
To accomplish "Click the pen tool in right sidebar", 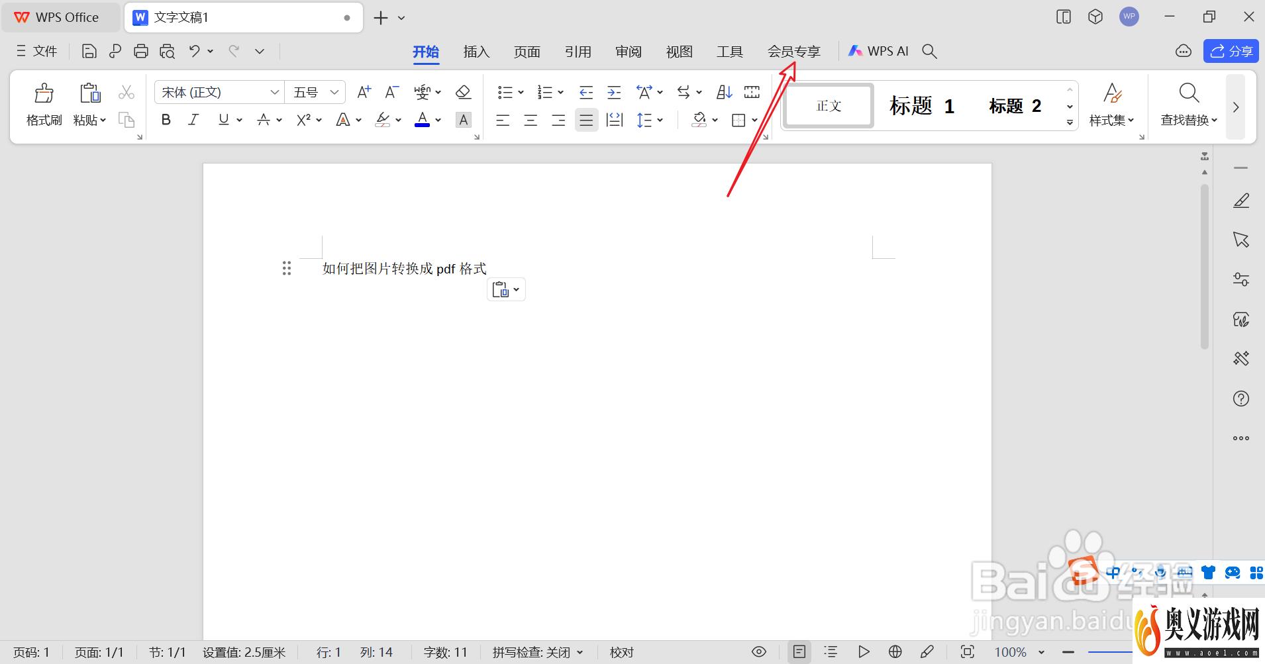I will [x=1241, y=200].
